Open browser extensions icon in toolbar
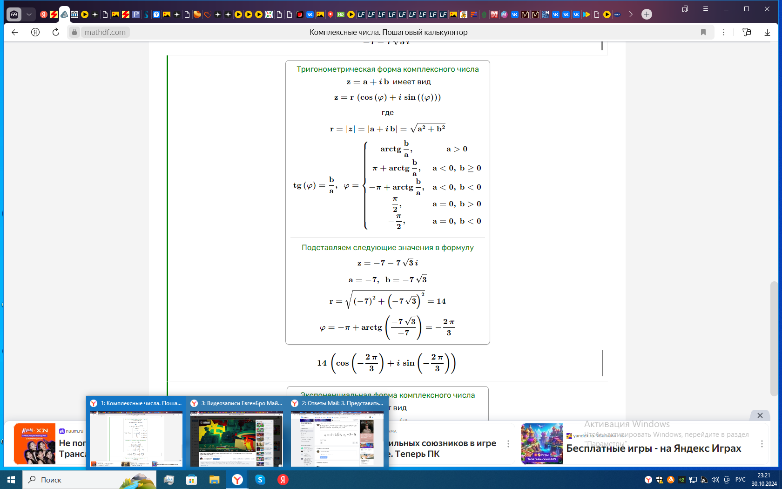The width and height of the screenshot is (782, 489). [747, 32]
